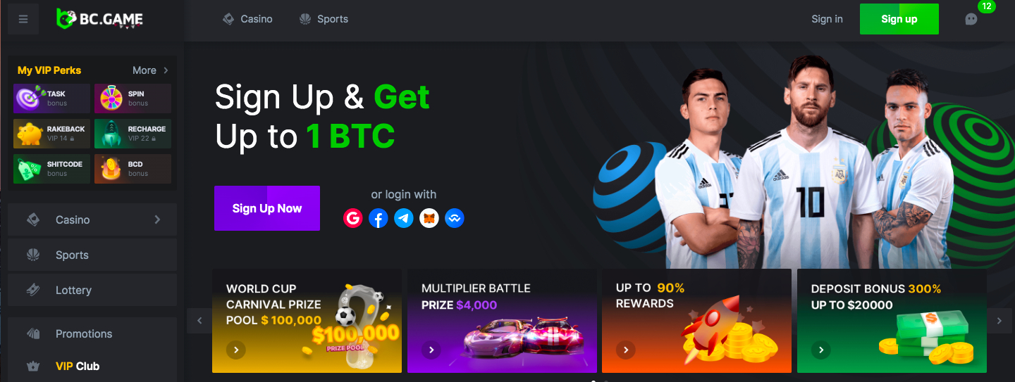Show previous promotion banners arrow
The height and width of the screenshot is (382, 1015).
199,321
